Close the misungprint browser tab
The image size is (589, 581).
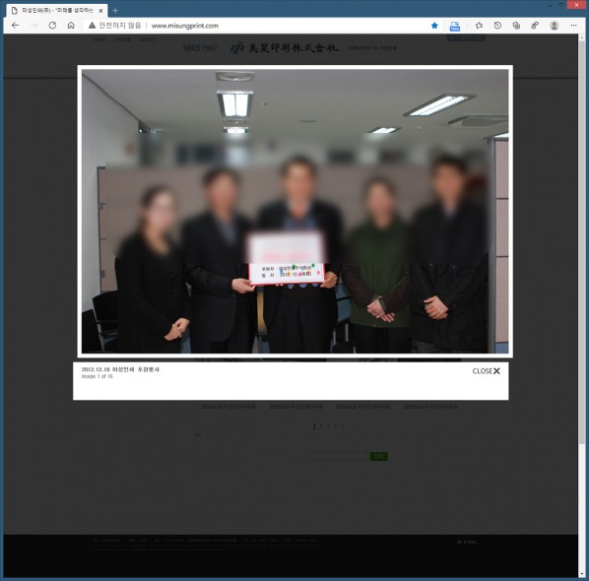tap(100, 11)
